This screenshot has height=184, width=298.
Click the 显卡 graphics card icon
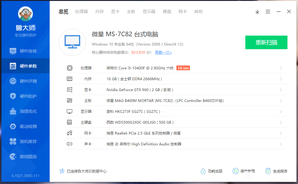coord(70,90)
